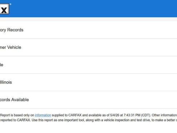Click "supplied to CARFAX" in the disclaimer
This screenshot has height=133, width=177.
click(67, 115)
